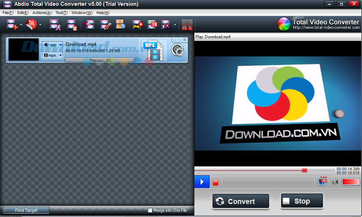This screenshot has width=362, height=217.
Task: Click the film icon with pause badge
Action: 72,24
